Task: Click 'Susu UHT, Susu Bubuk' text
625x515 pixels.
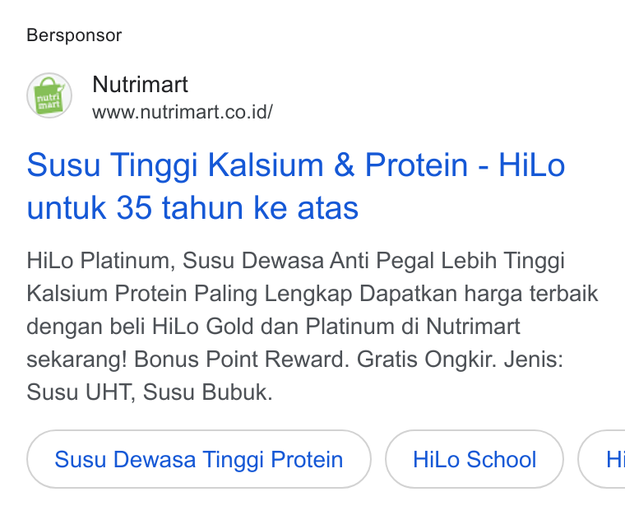Action: (x=150, y=392)
